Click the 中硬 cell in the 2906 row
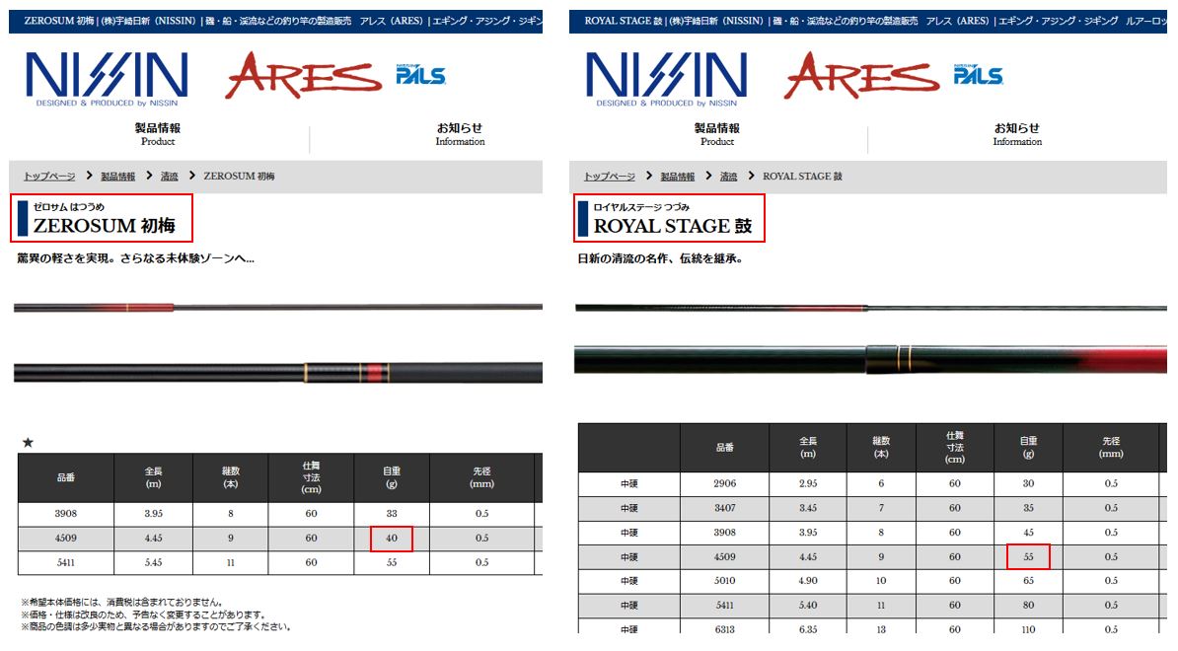Viewport: 1178px width, 651px height. click(628, 483)
